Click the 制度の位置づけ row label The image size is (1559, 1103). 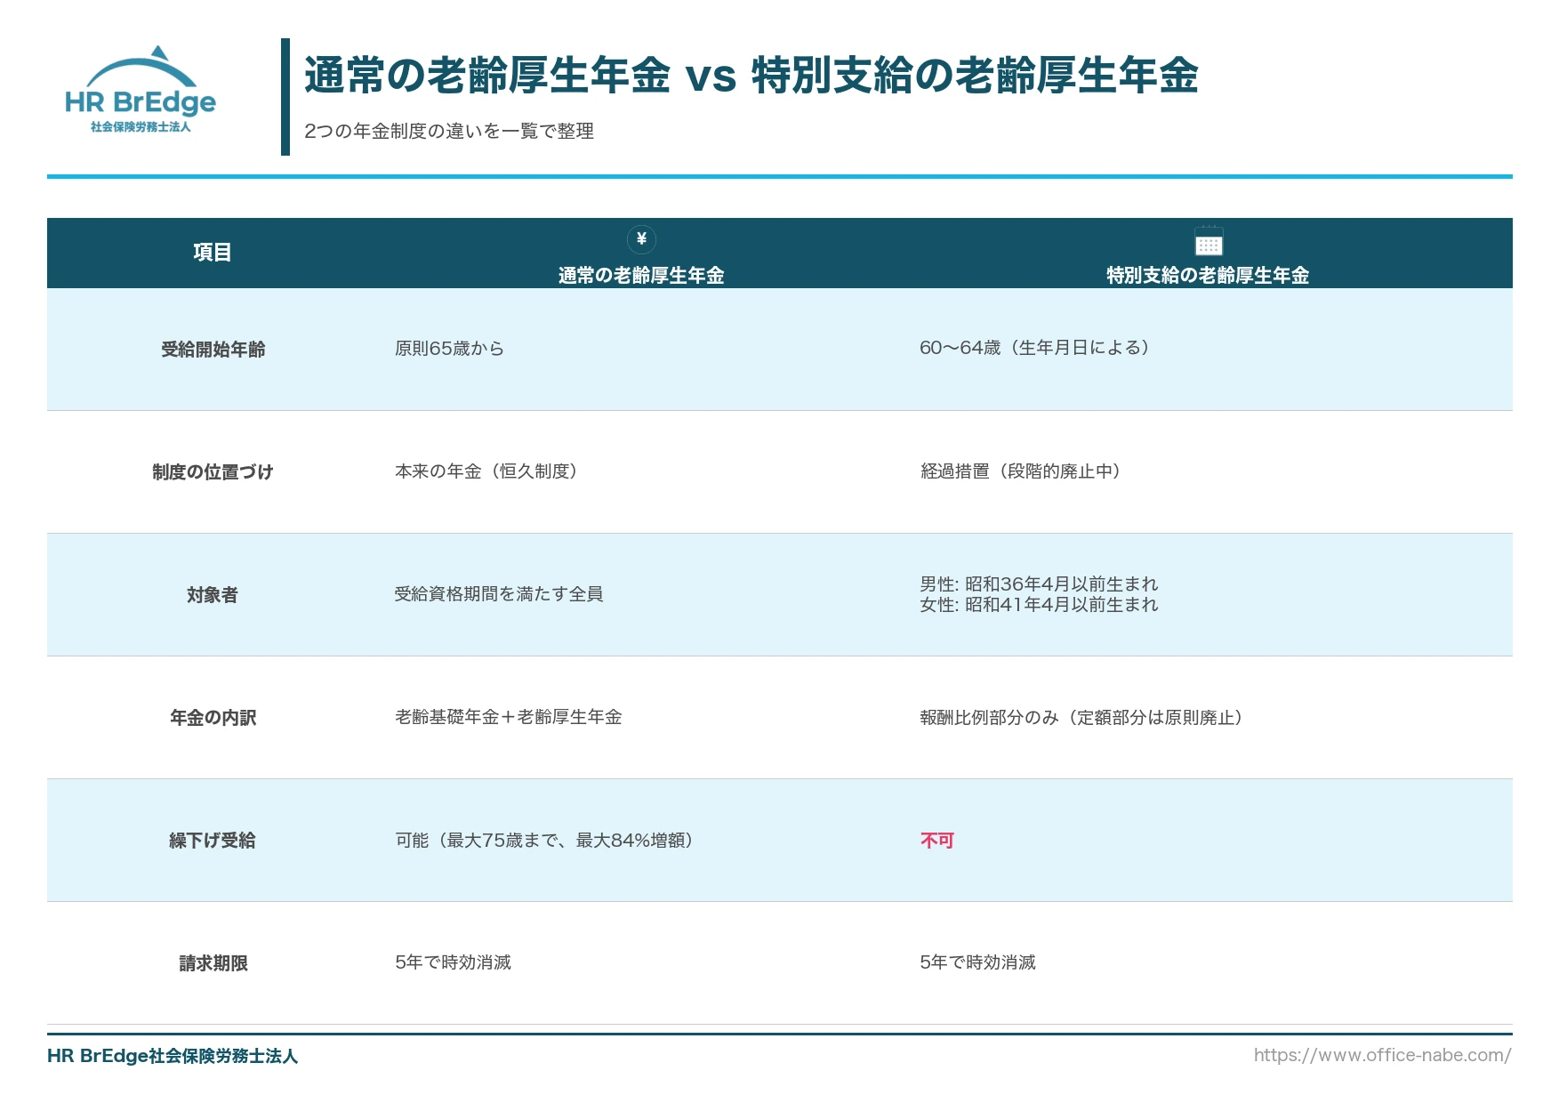213,472
